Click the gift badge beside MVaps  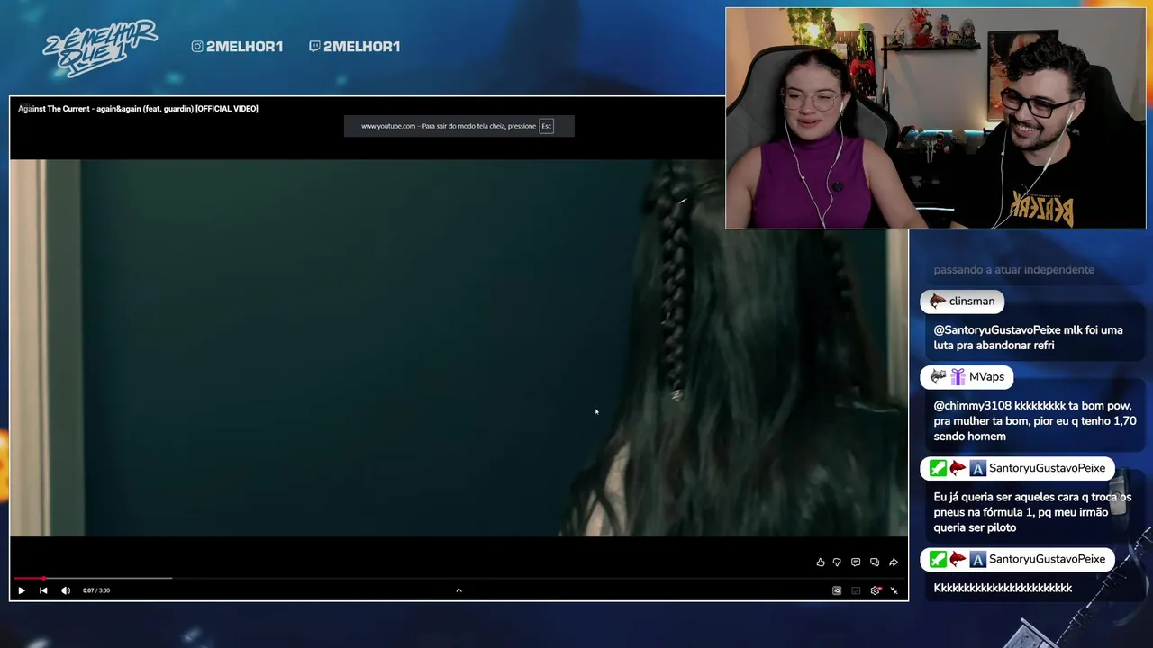(x=958, y=377)
